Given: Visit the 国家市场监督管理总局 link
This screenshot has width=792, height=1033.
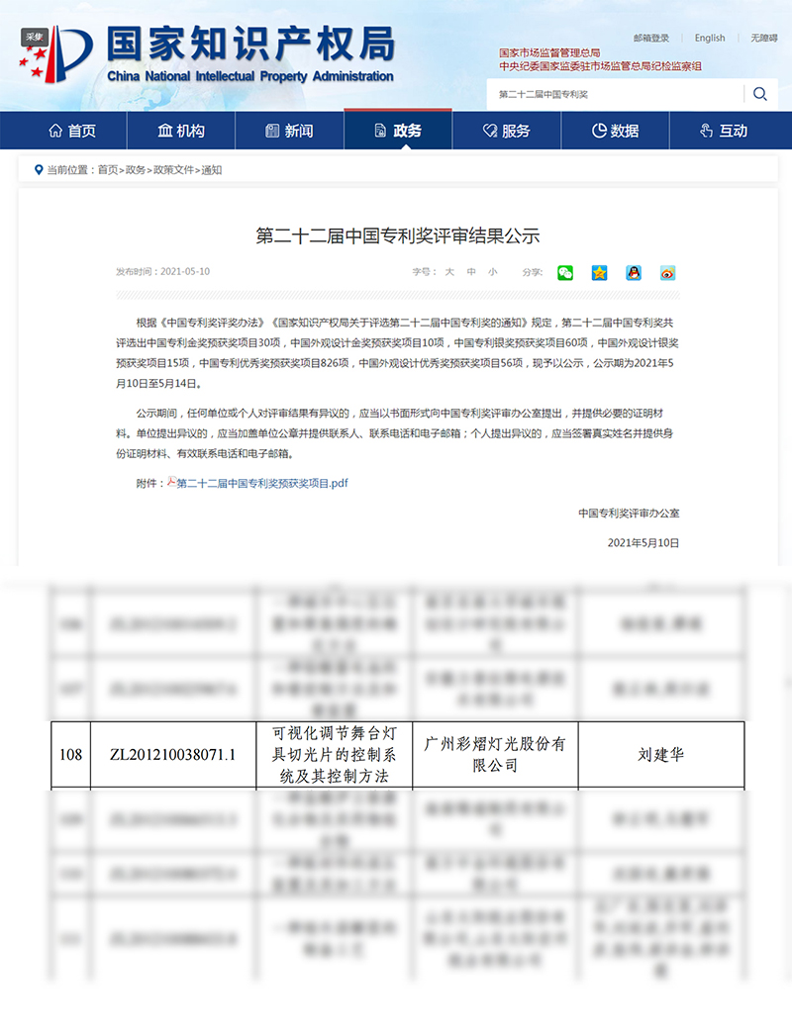Looking at the screenshot, I should pyautogui.click(x=549, y=52).
